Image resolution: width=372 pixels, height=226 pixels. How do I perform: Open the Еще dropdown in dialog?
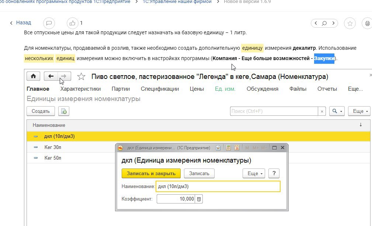point(254,173)
